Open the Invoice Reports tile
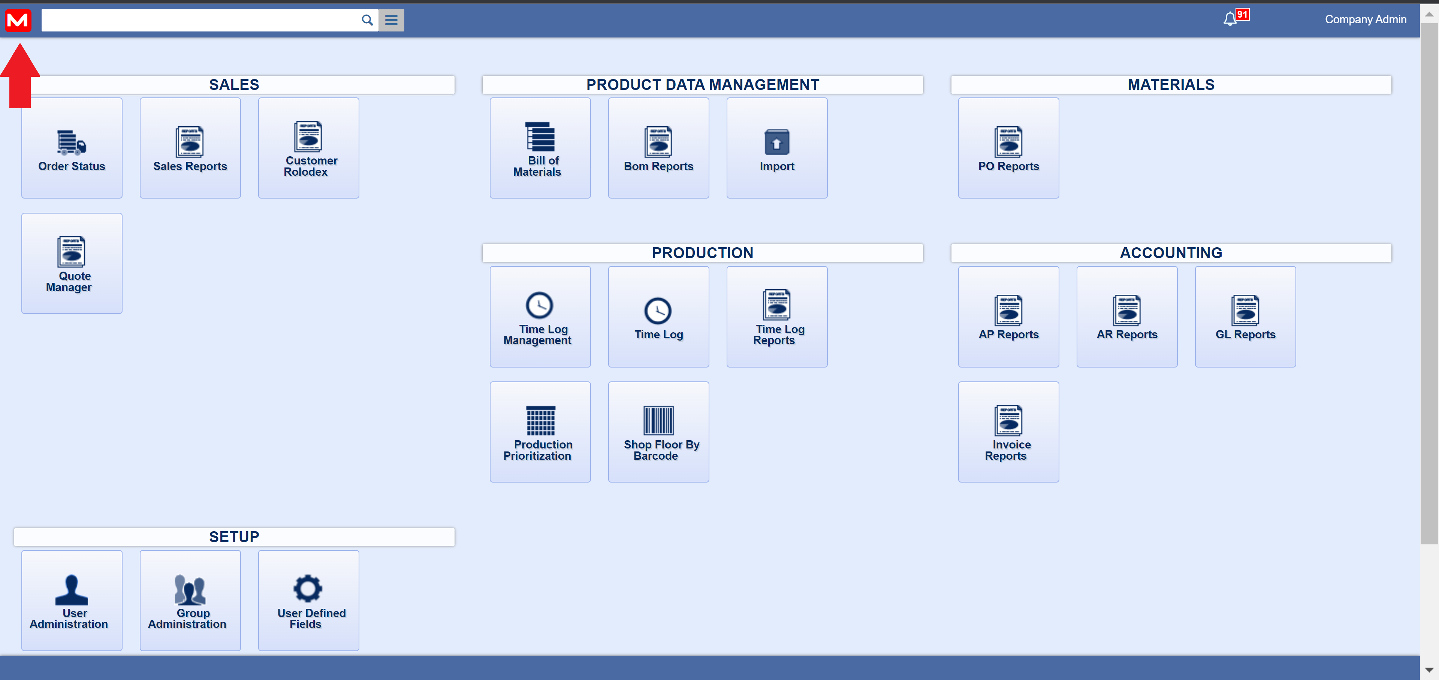Screen dimensions: 1439x680 point(1008,432)
